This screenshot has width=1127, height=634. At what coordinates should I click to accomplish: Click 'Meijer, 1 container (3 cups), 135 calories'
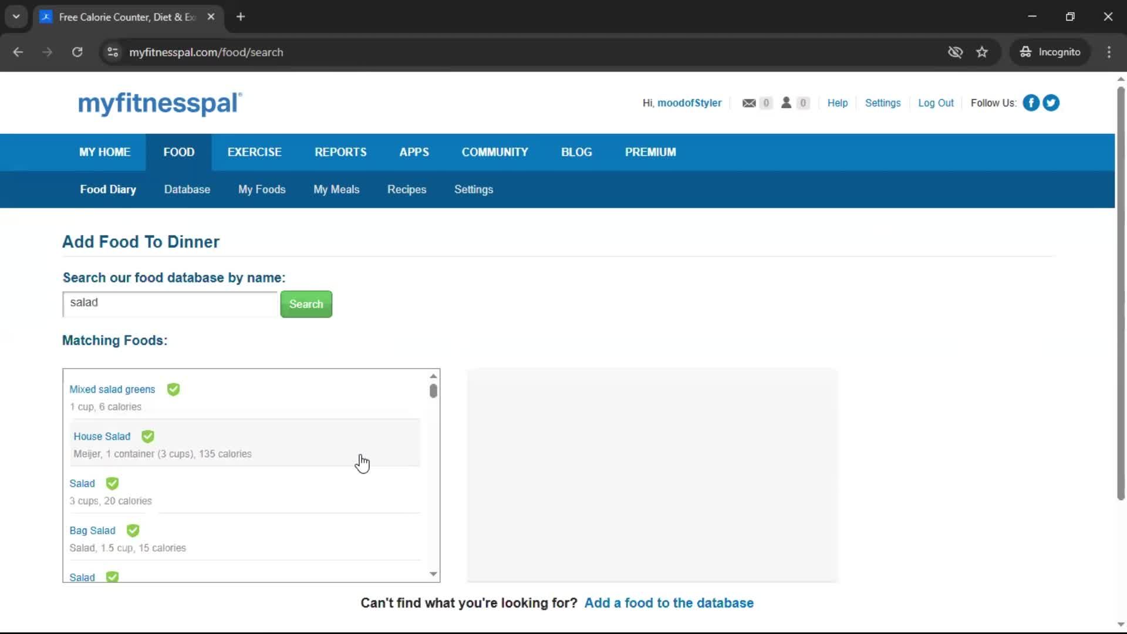[x=163, y=454]
